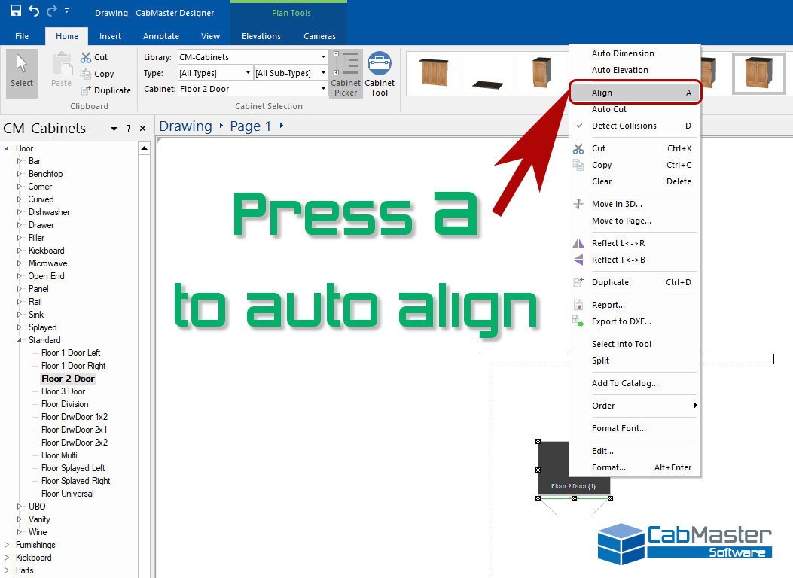Select the black benchtop thumbnail
The height and width of the screenshot is (578, 793).
[x=487, y=84]
